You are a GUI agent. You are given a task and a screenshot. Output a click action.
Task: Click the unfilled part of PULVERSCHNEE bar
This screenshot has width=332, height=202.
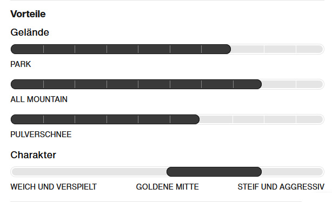[x=262, y=119]
